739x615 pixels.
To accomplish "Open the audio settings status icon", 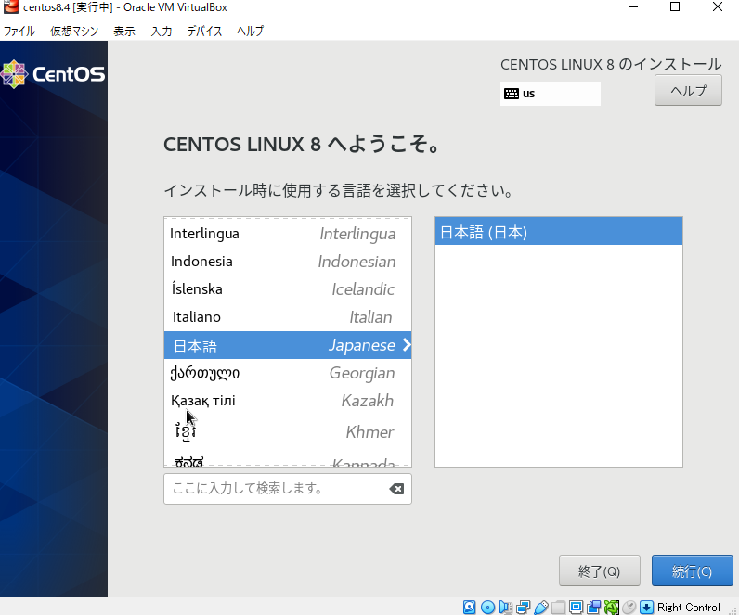I will [x=505, y=607].
